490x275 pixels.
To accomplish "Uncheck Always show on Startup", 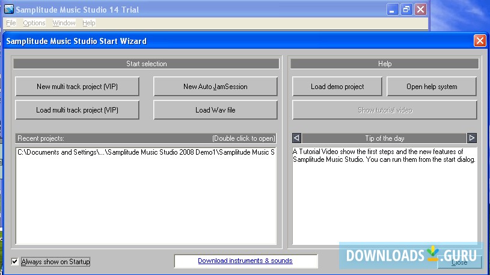I will pyautogui.click(x=14, y=261).
